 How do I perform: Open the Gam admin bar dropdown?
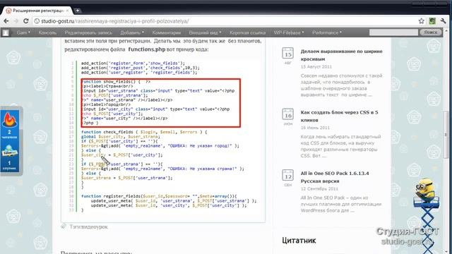23,32
